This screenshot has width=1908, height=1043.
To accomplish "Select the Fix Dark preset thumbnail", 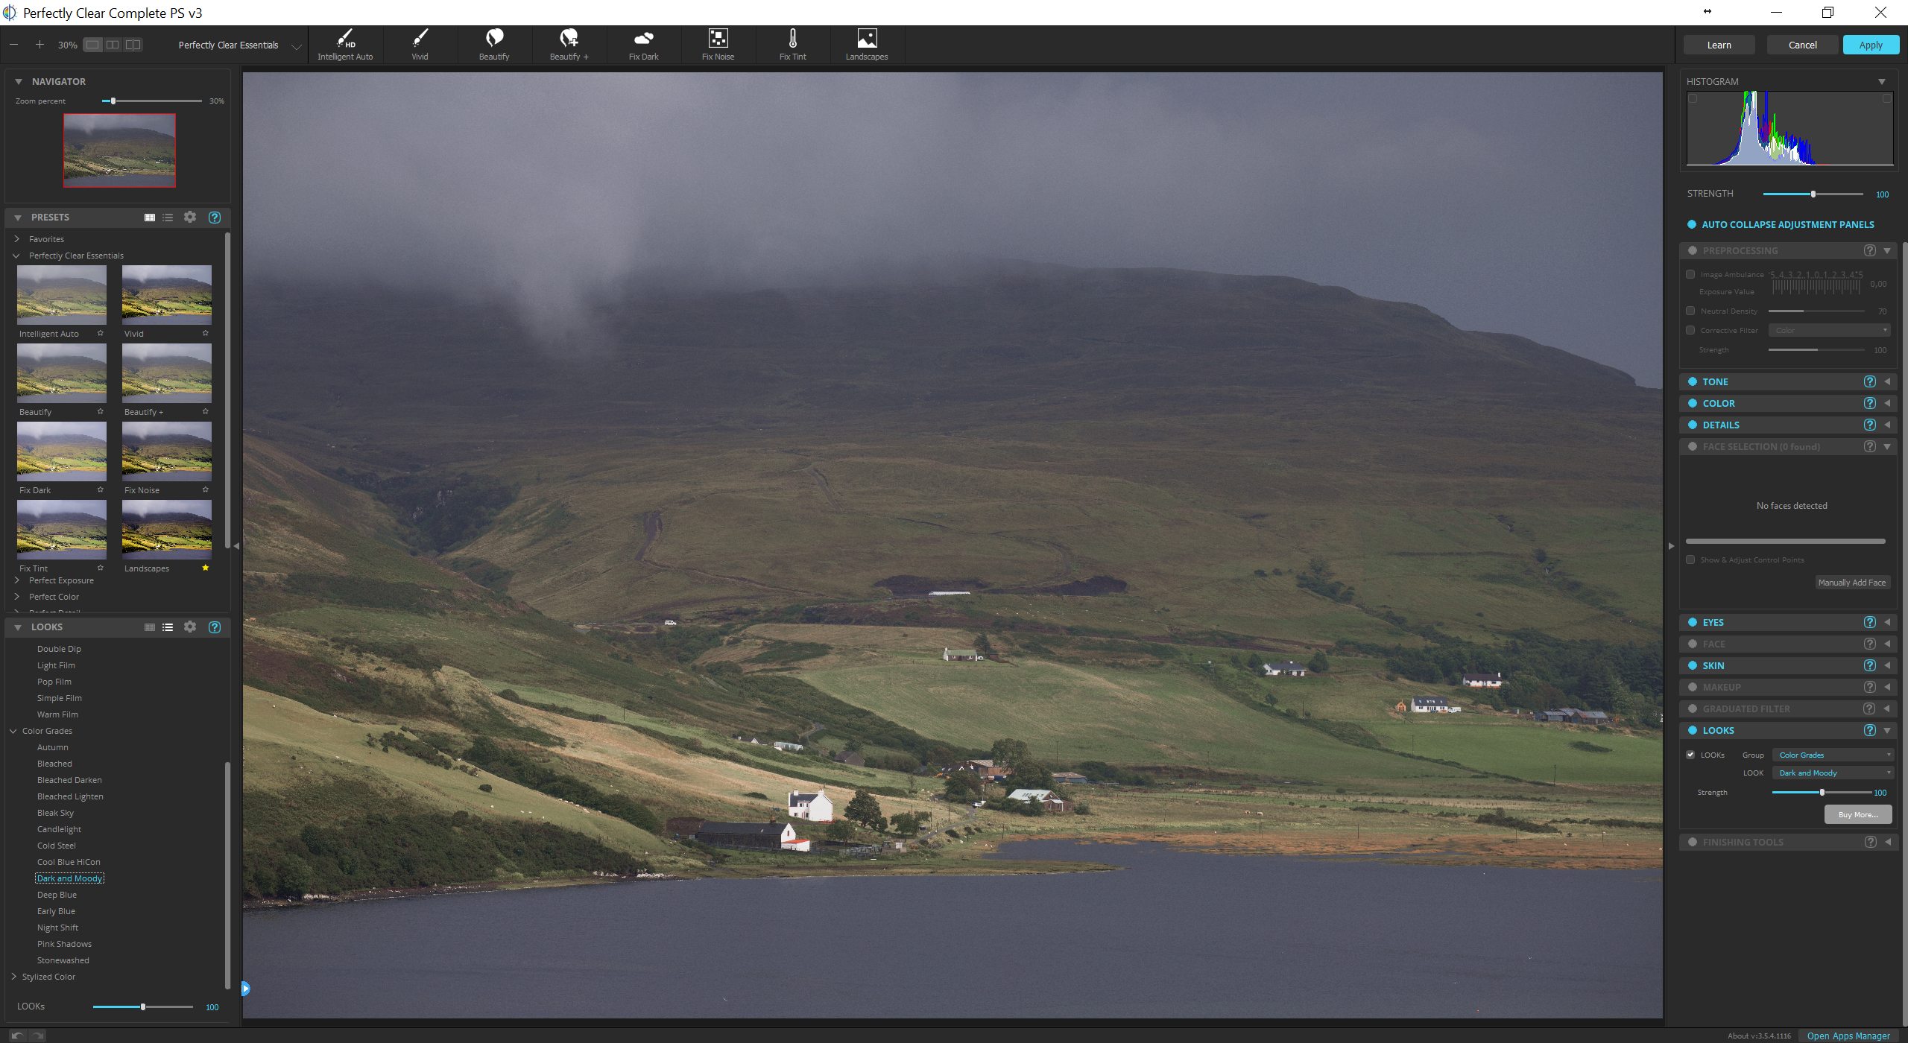I will pyautogui.click(x=62, y=451).
